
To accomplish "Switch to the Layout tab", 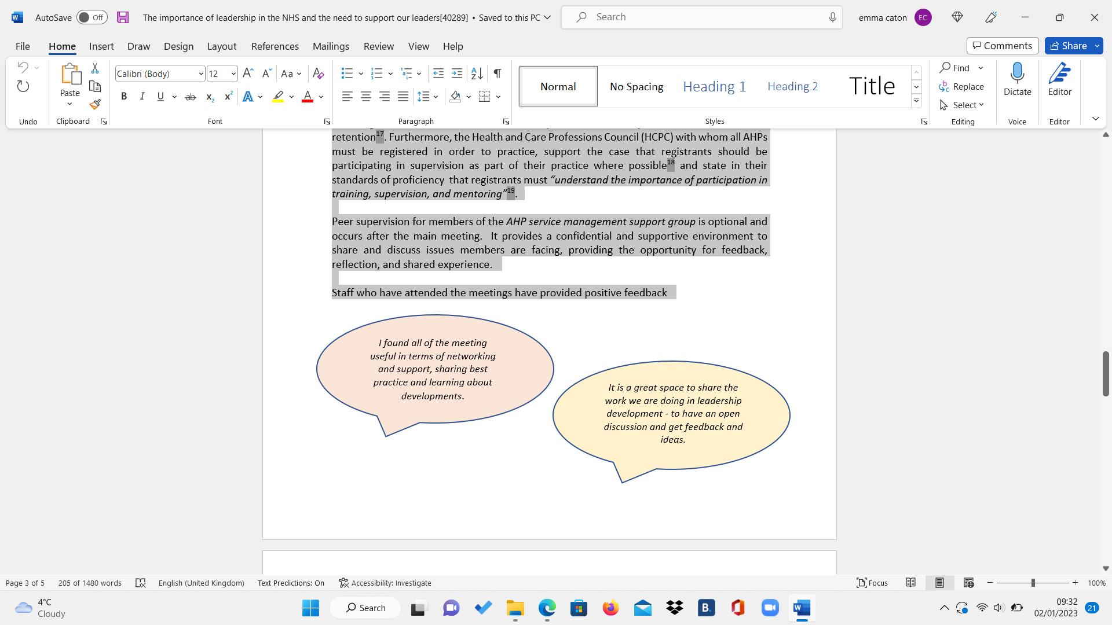I will 221,46.
